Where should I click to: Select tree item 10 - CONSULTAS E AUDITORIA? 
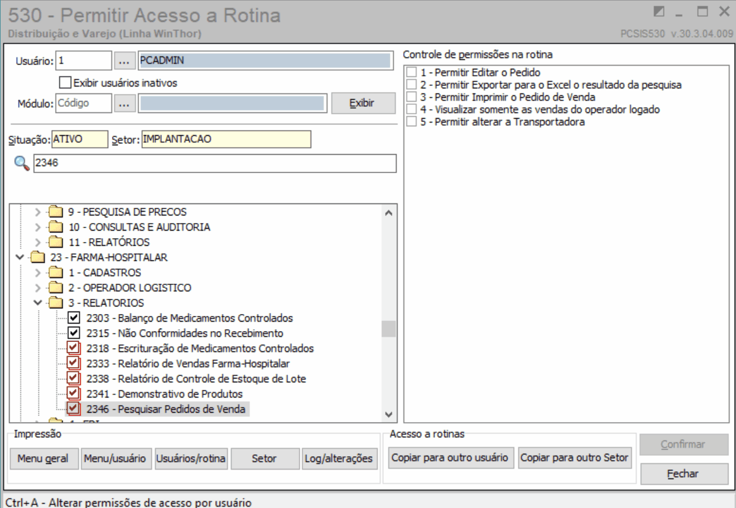tap(139, 227)
